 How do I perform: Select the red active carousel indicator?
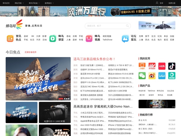(x=61, y=99)
